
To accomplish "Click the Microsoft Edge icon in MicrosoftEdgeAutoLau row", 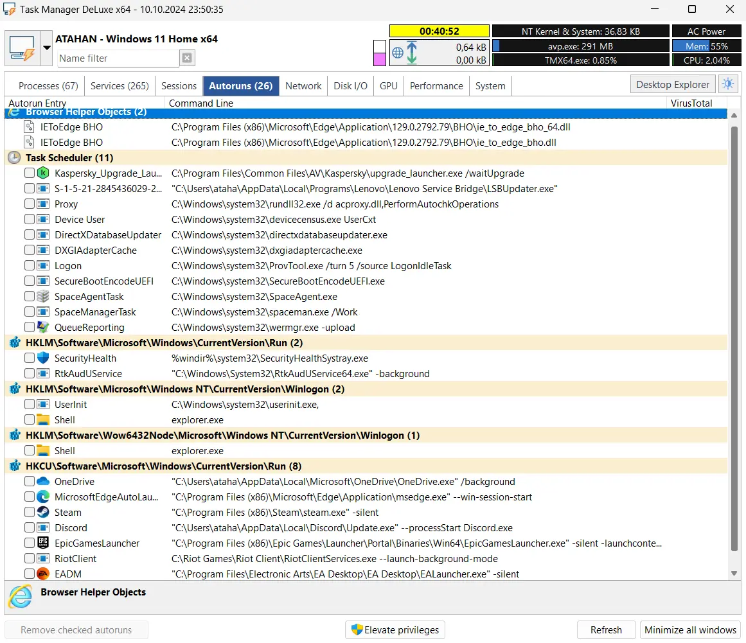I will [43, 497].
